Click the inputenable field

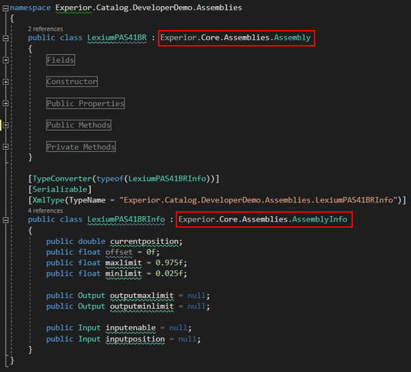(x=131, y=328)
